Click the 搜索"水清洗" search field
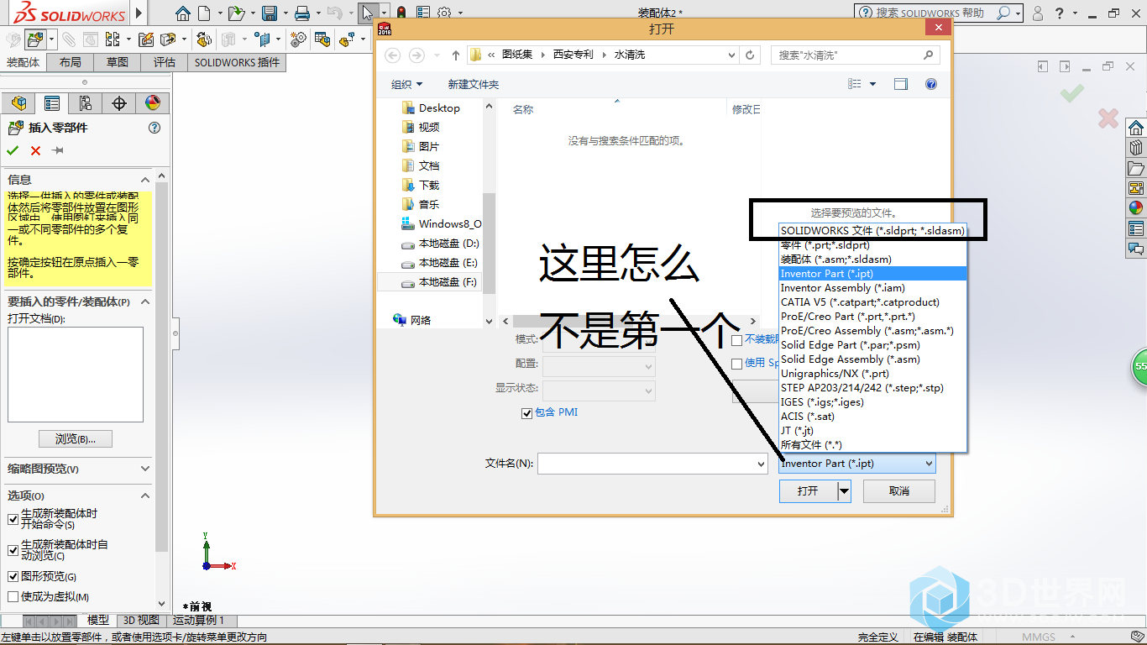1147x645 pixels. point(853,55)
